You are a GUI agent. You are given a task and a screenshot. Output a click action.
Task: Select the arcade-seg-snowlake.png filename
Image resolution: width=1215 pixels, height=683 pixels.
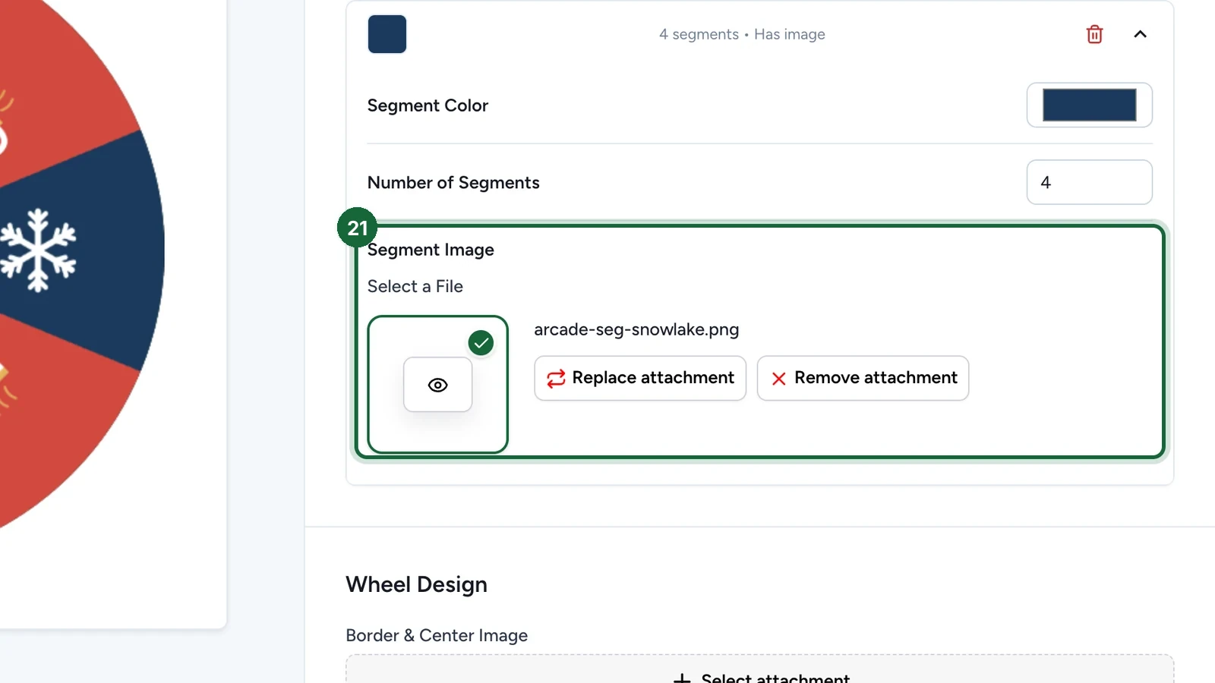(636, 329)
